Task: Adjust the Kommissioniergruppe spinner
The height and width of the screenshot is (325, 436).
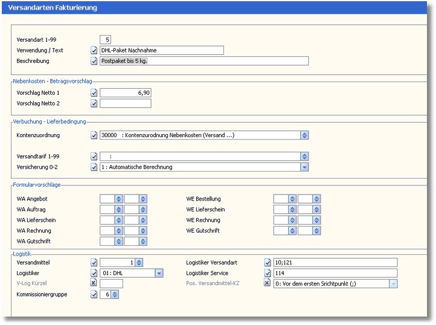Action: click(x=115, y=294)
